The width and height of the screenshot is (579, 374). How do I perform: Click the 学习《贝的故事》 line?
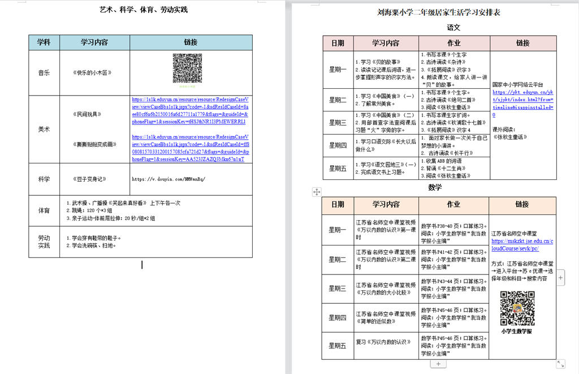[x=378, y=62]
